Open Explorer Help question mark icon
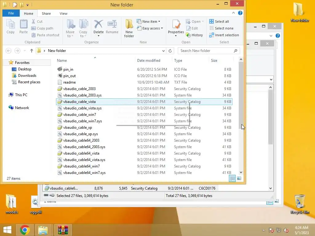The width and height of the screenshot is (315, 236). (x=240, y=13)
